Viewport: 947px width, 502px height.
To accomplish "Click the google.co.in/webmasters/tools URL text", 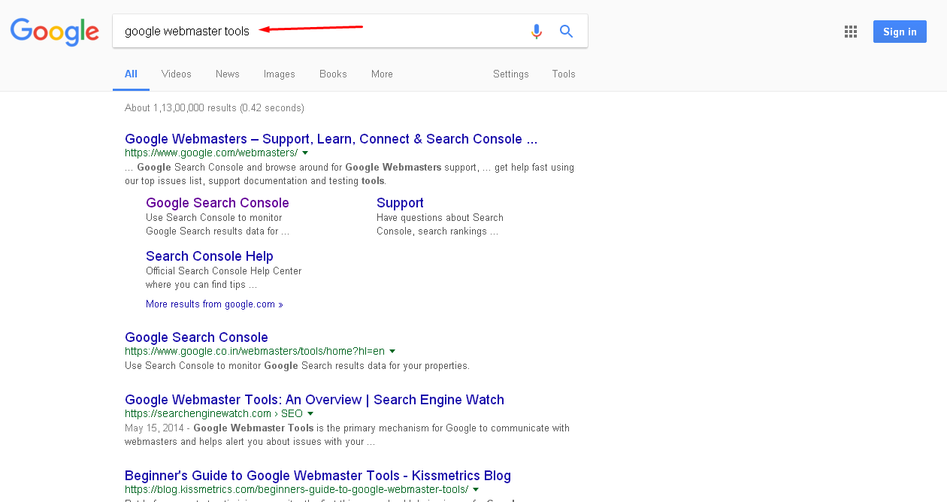I will tap(255, 351).
